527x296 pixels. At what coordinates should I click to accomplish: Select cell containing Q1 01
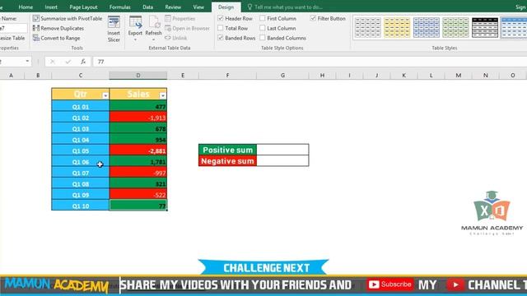(x=81, y=107)
